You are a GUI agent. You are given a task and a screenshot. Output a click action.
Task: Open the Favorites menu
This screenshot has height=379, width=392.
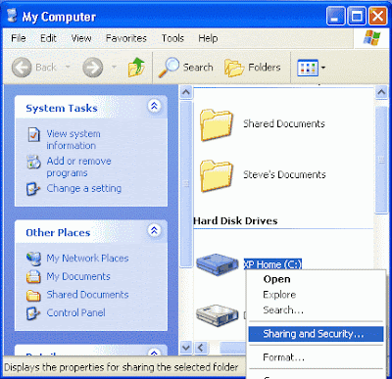pyautogui.click(x=126, y=38)
